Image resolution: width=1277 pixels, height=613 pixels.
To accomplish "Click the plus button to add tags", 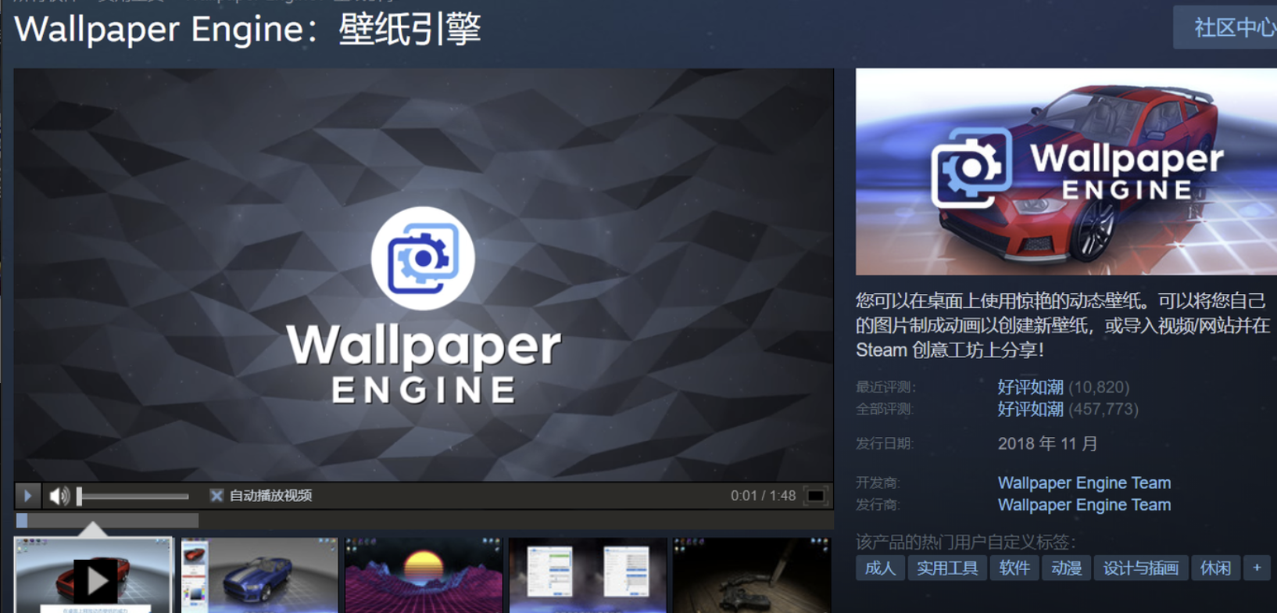I will 1257,568.
